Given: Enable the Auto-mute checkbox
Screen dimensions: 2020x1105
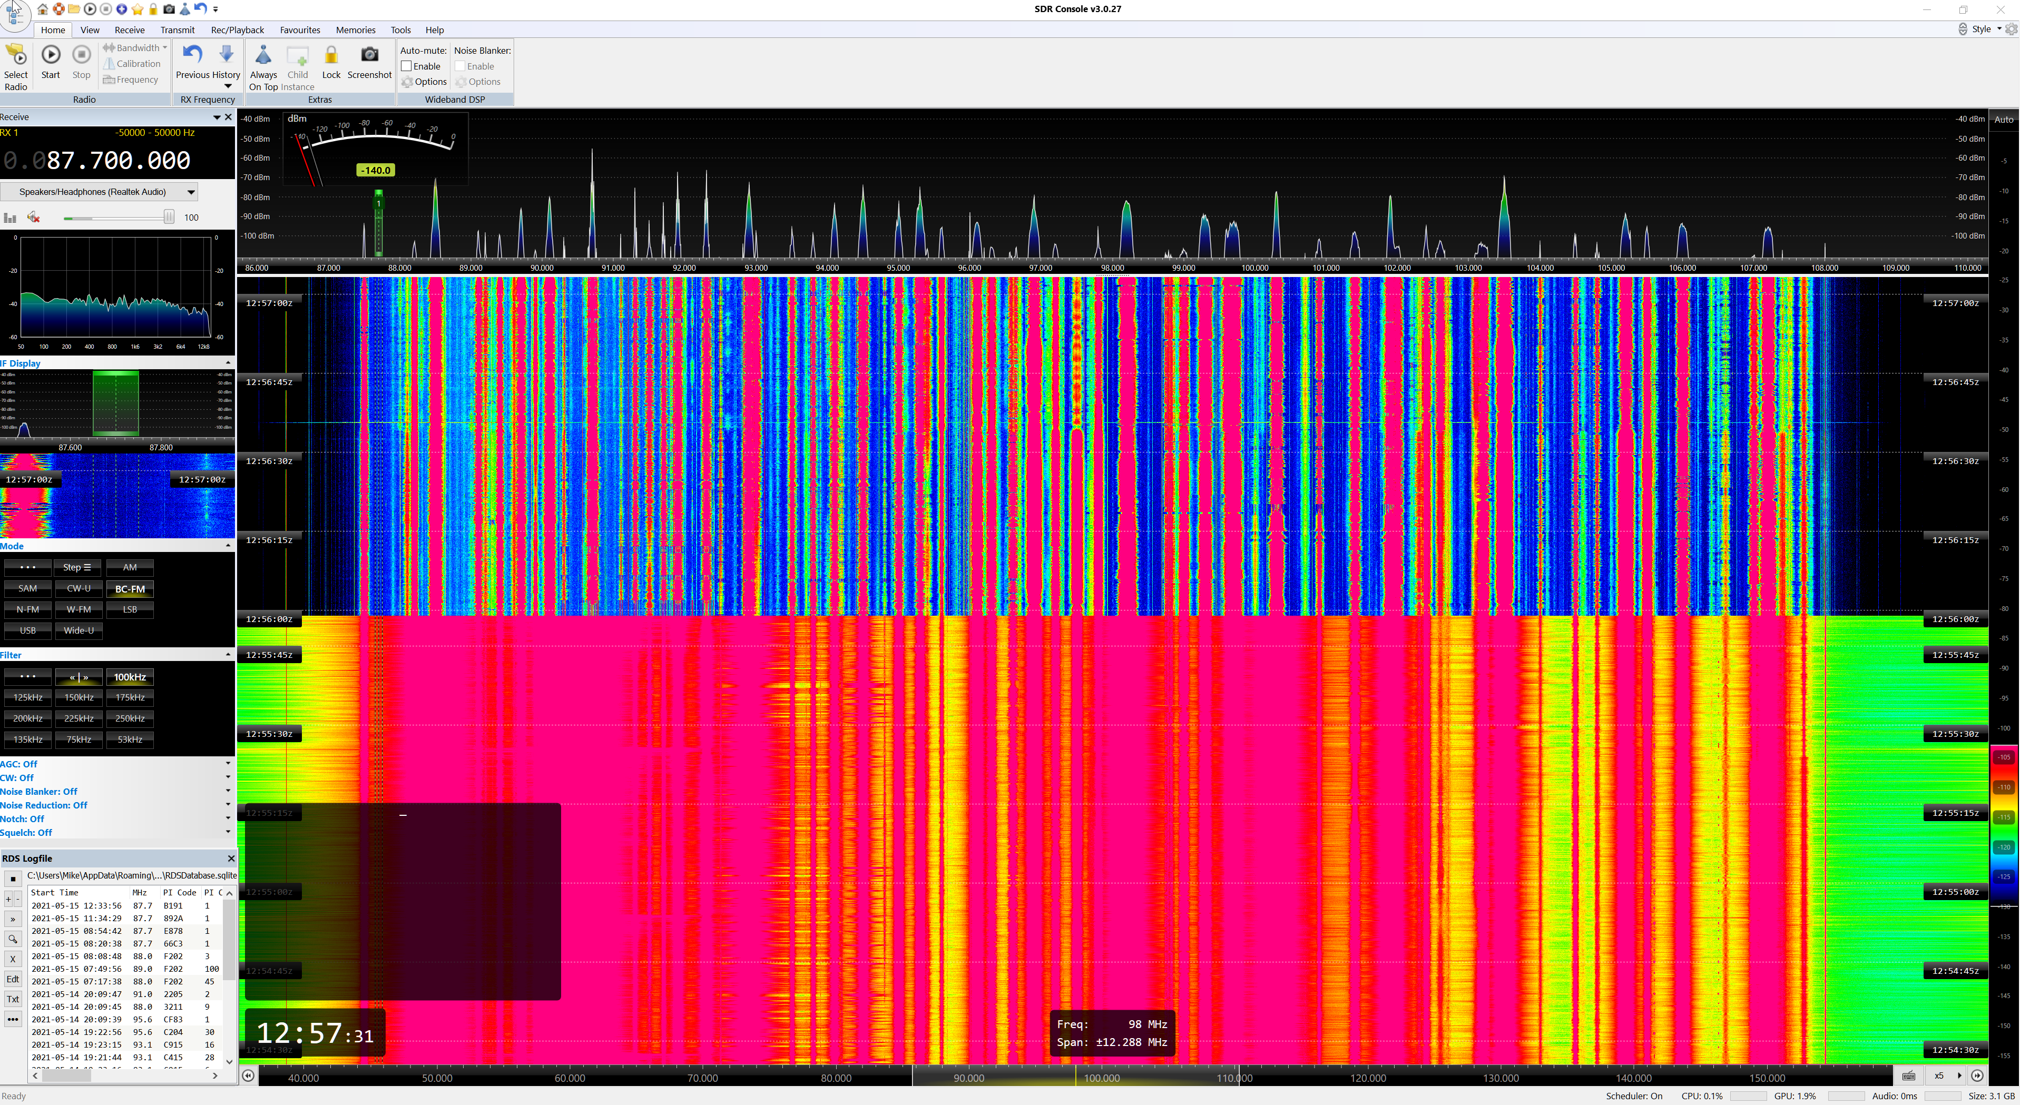Looking at the screenshot, I should point(407,66).
